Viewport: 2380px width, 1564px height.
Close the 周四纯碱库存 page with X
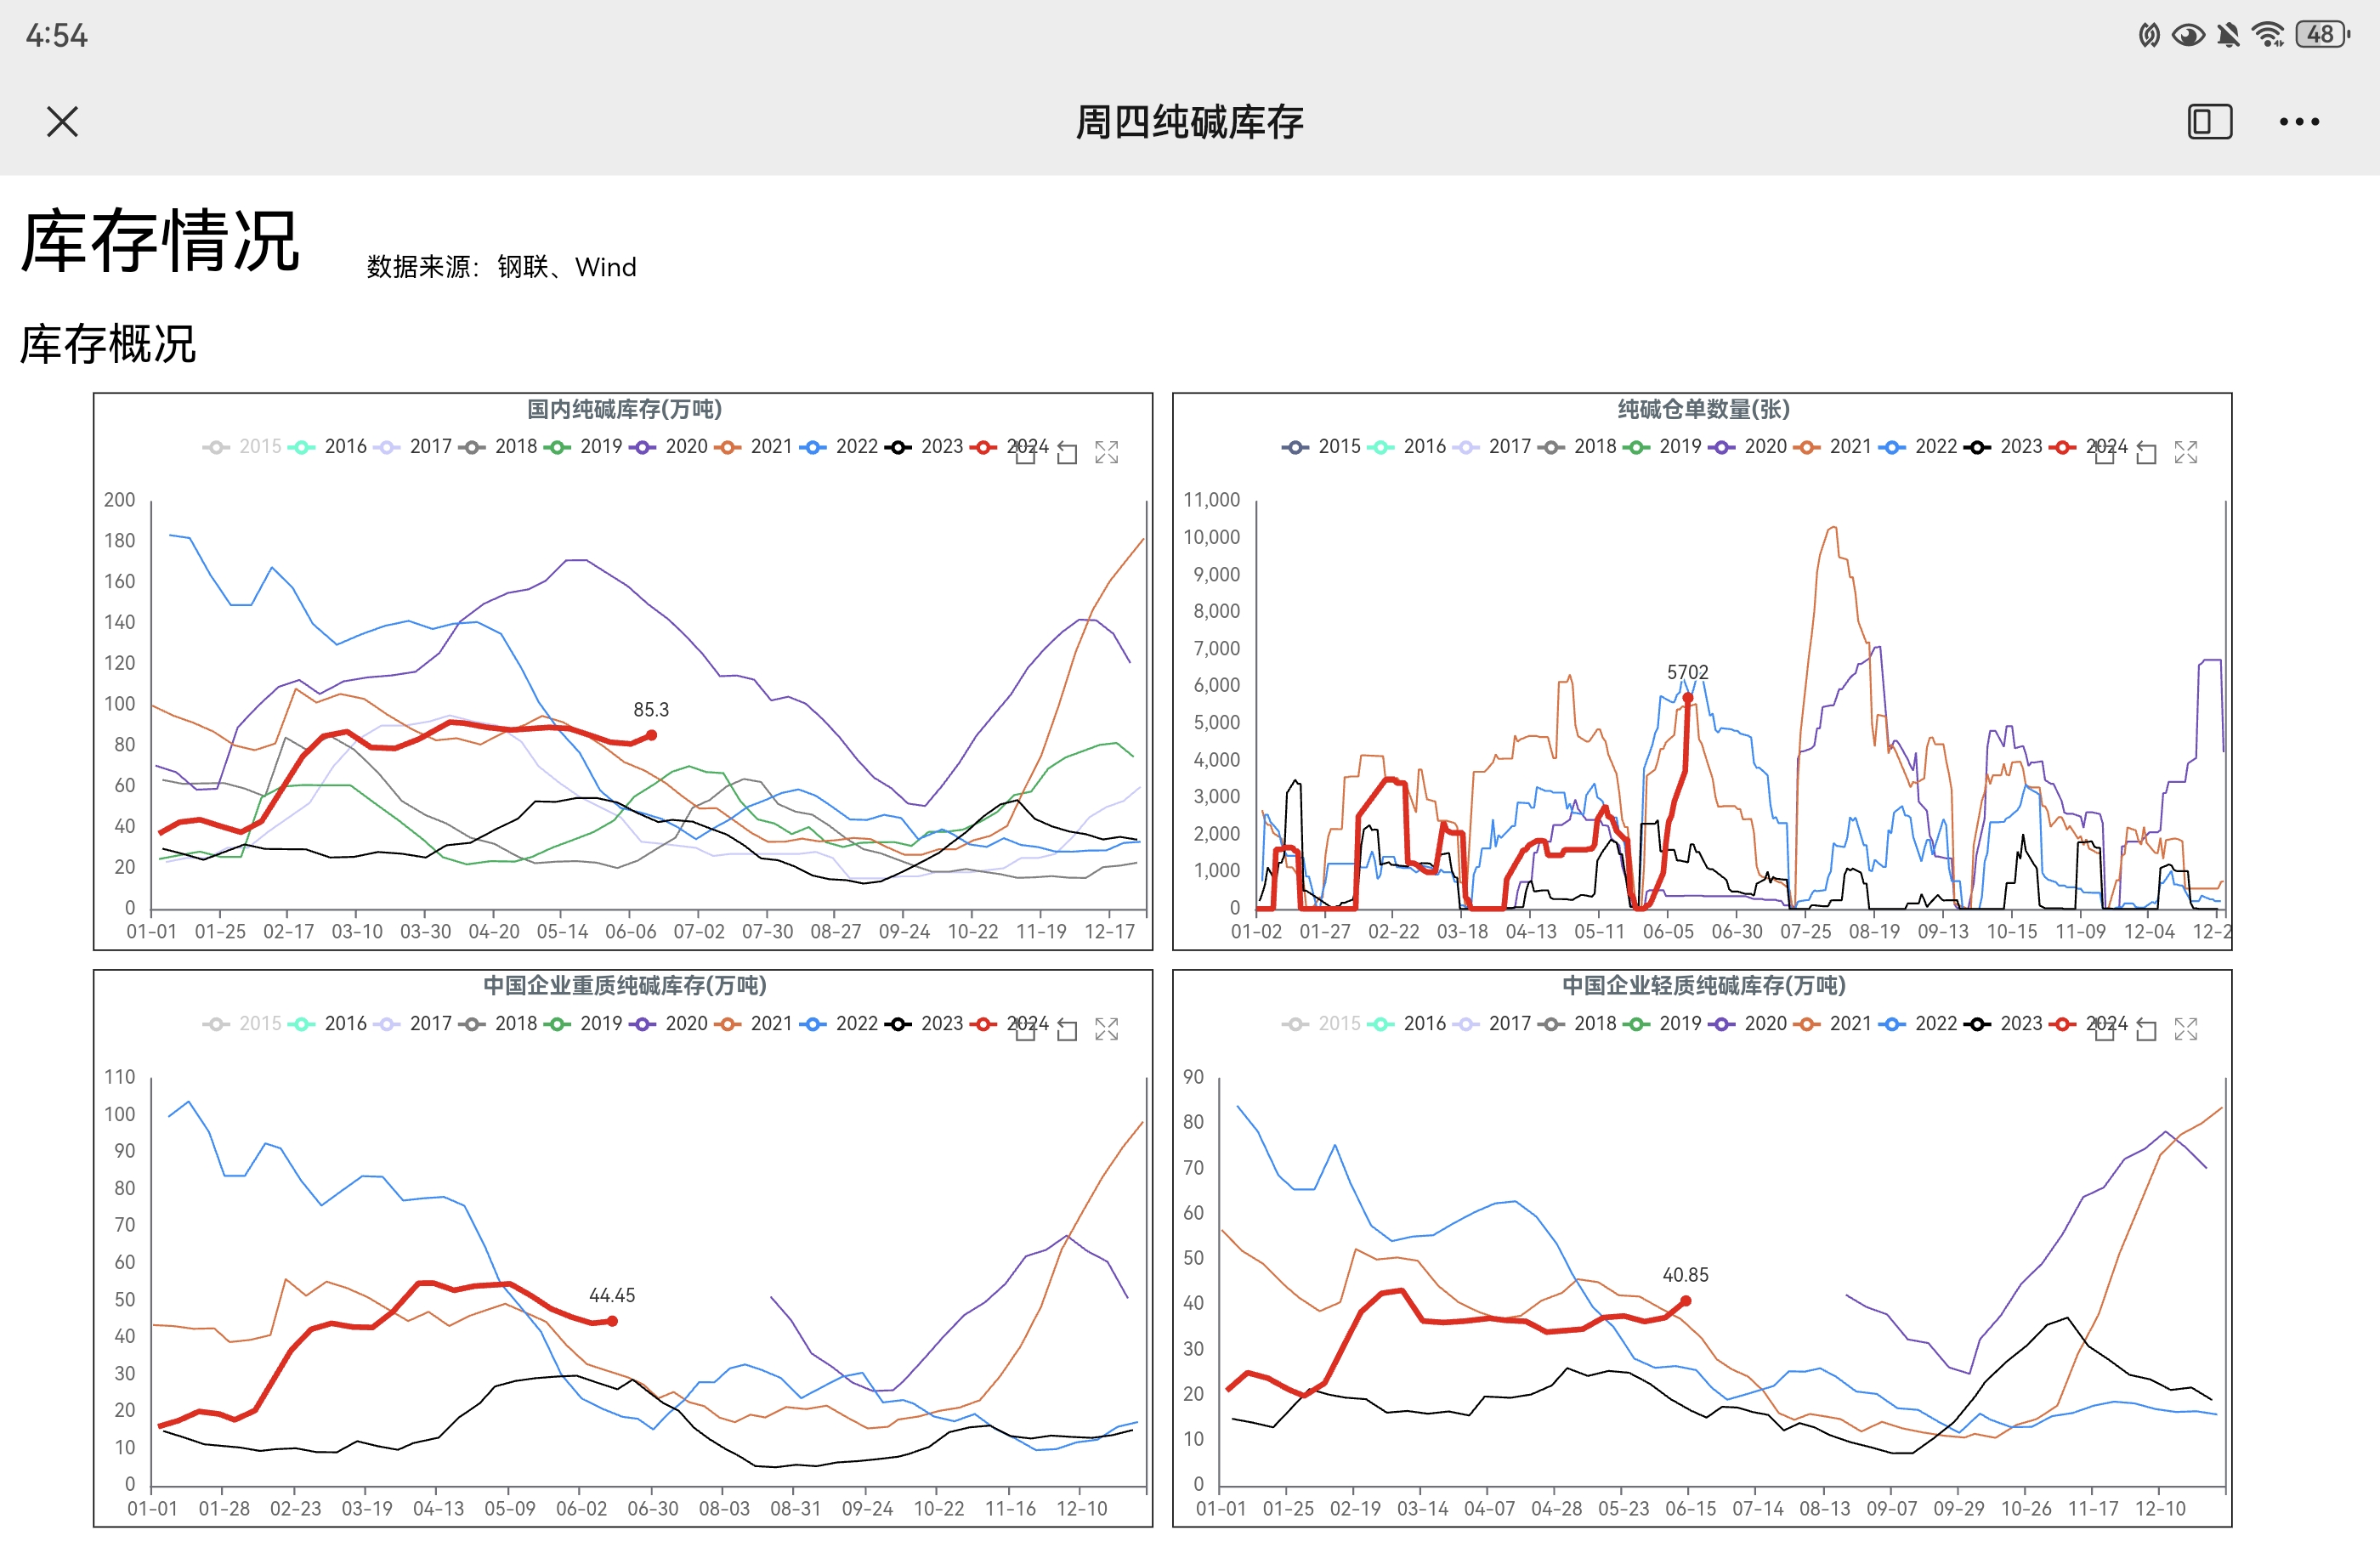(x=62, y=122)
